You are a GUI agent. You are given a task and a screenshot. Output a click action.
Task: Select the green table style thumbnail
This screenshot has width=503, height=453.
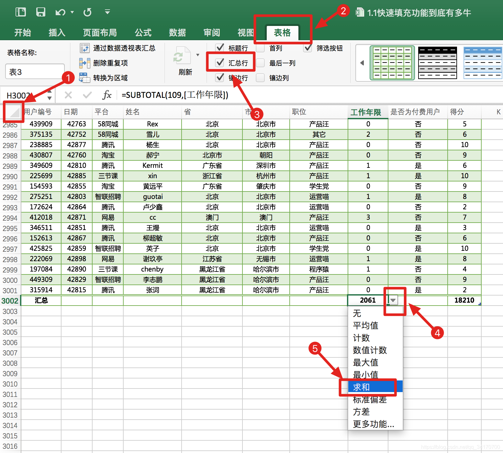(x=392, y=63)
